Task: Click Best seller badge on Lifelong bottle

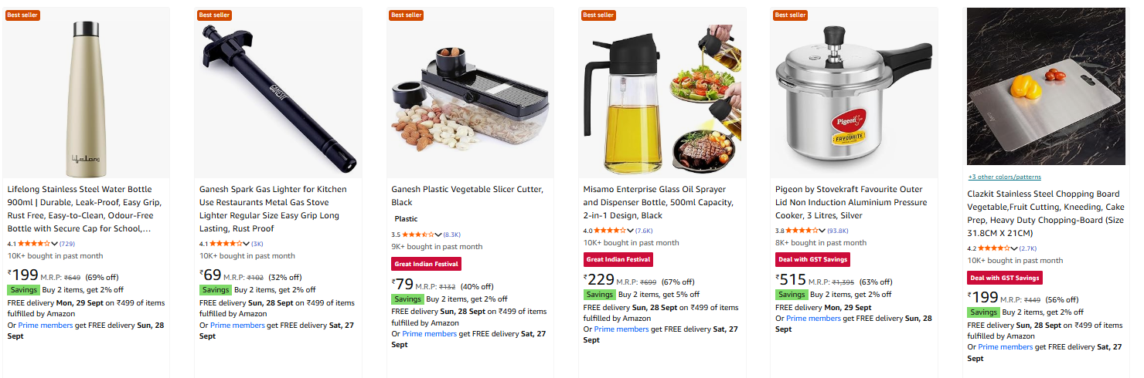Action: [x=22, y=15]
